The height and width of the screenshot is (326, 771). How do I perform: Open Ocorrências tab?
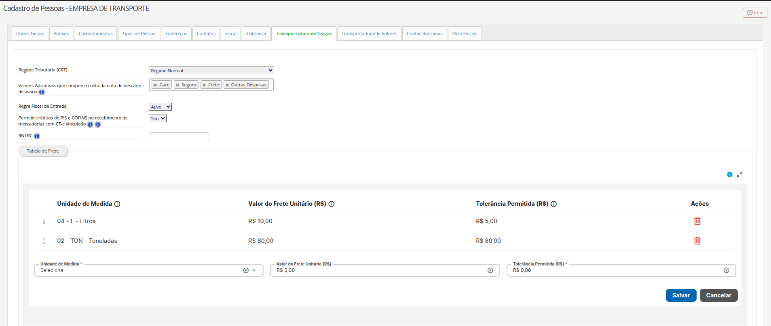[465, 33]
